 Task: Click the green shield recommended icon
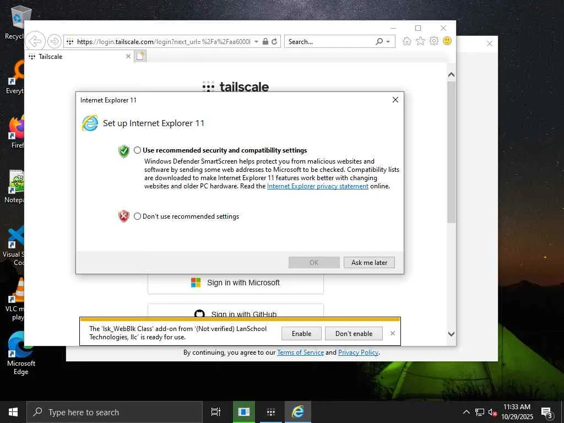(124, 151)
